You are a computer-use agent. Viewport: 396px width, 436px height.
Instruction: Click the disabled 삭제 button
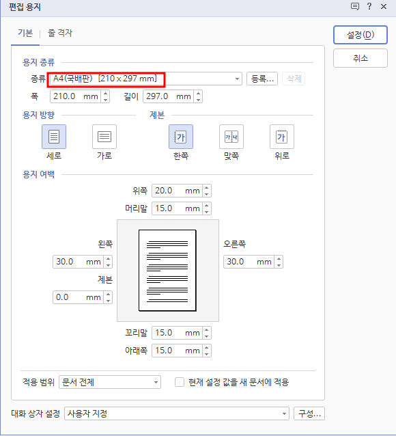(x=294, y=79)
